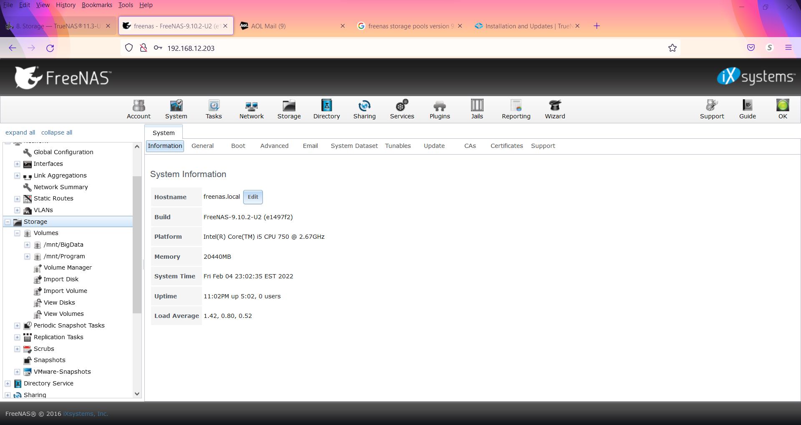This screenshot has height=425, width=801.
Task: Open the Directory toolbar icon
Action: [327, 110]
